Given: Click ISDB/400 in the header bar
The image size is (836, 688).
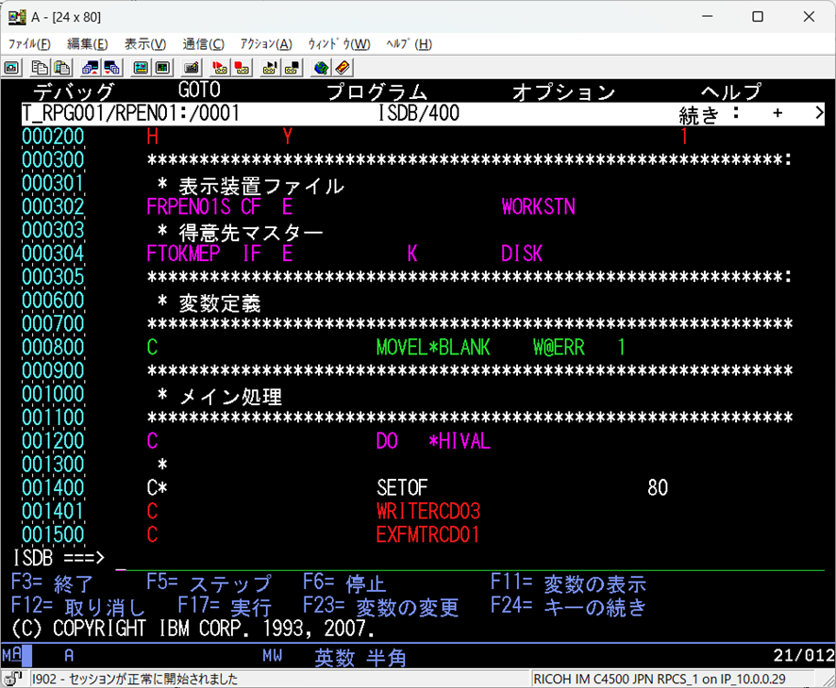Looking at the screenshot, I should tap(419, 113).
